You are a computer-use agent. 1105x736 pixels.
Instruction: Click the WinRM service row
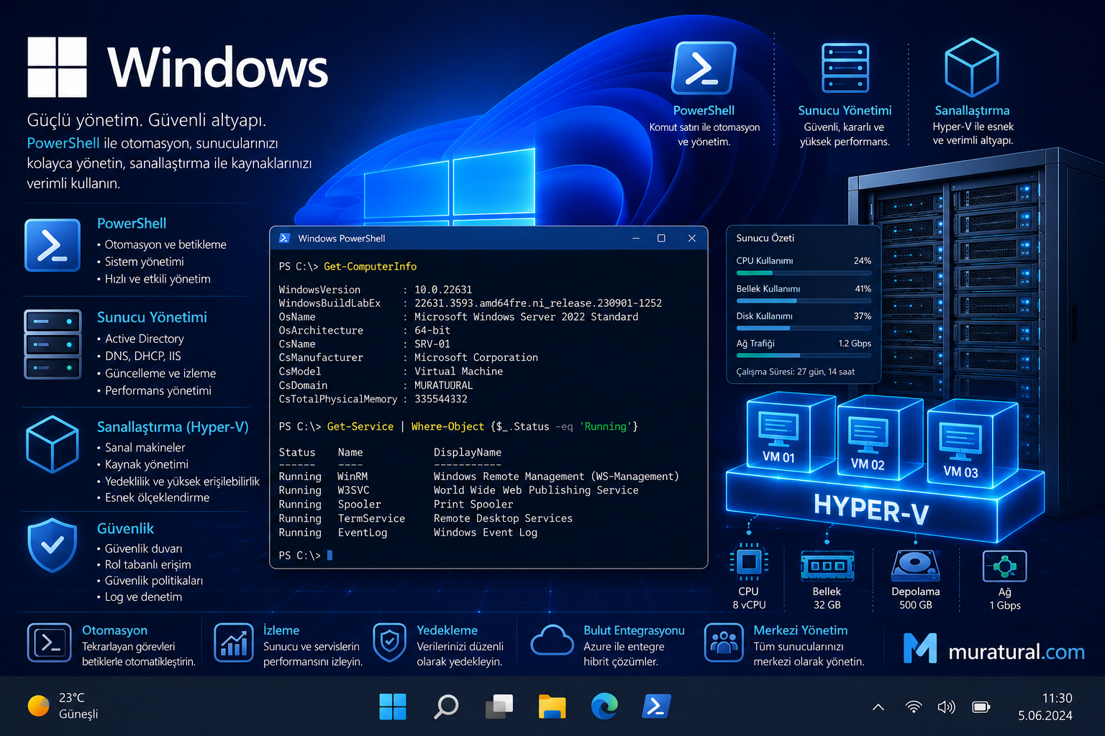point(479,477)
